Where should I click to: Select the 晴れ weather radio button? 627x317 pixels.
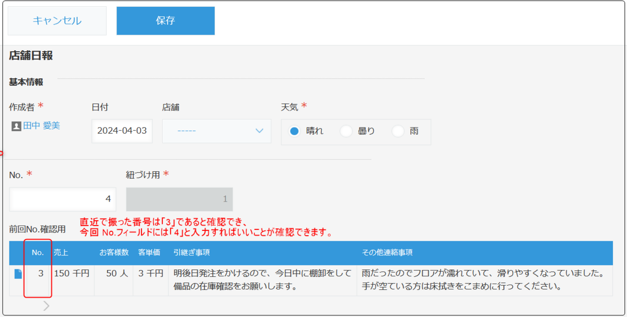pos(294,131)
